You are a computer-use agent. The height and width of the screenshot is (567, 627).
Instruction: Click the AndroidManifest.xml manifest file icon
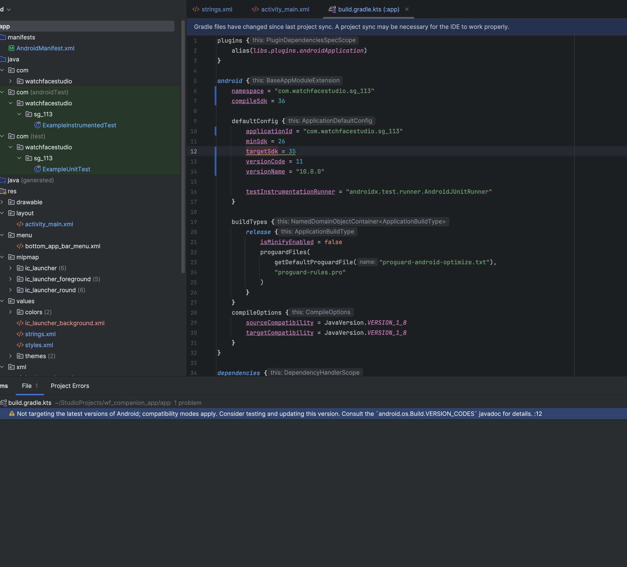point(11,48)
